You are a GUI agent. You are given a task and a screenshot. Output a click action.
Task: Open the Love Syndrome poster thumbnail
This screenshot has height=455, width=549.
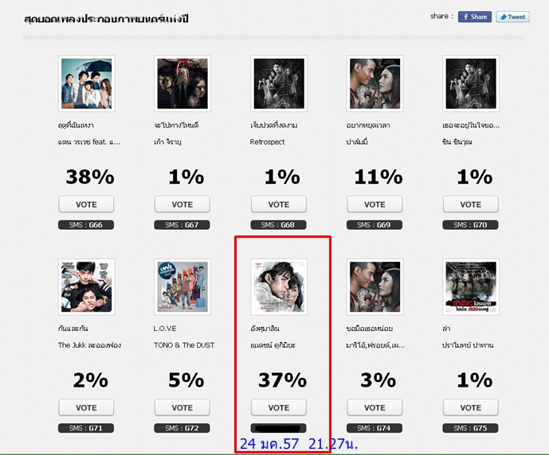182,287
